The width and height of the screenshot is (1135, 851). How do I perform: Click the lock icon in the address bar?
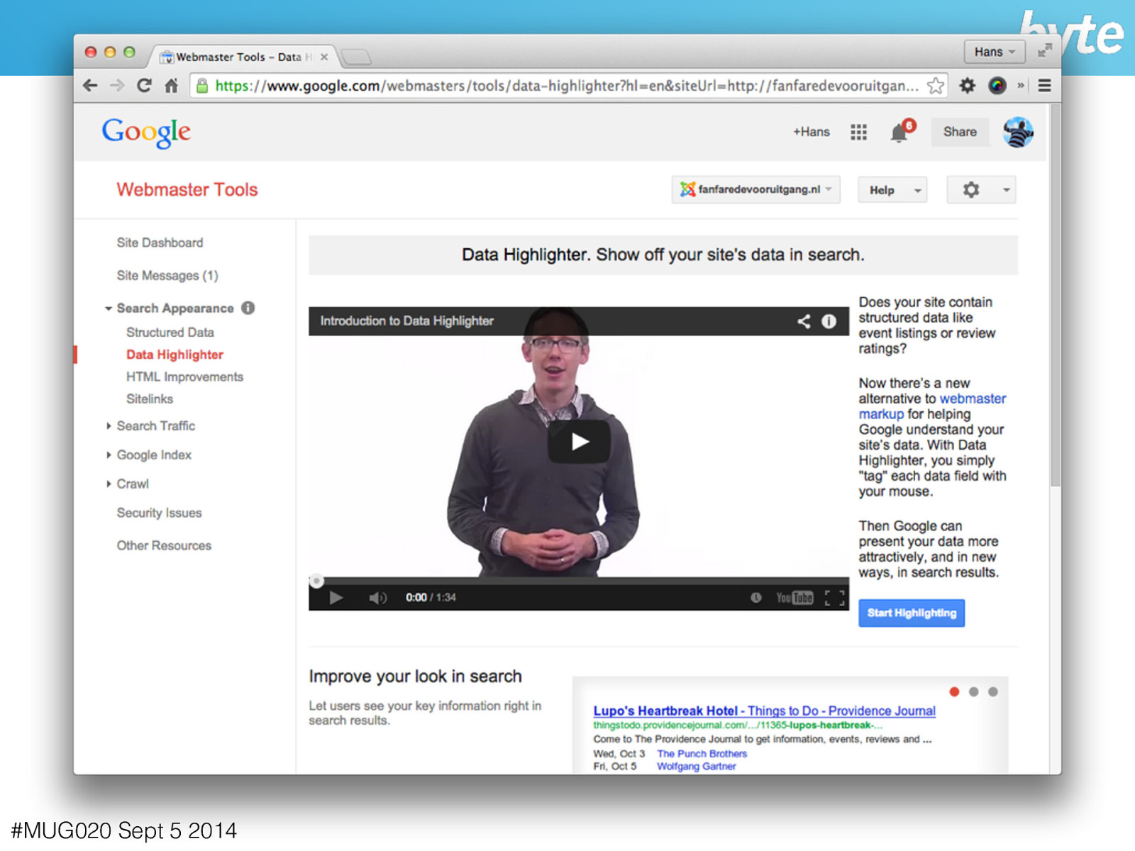pyautogui.click(x=202, y=86)
